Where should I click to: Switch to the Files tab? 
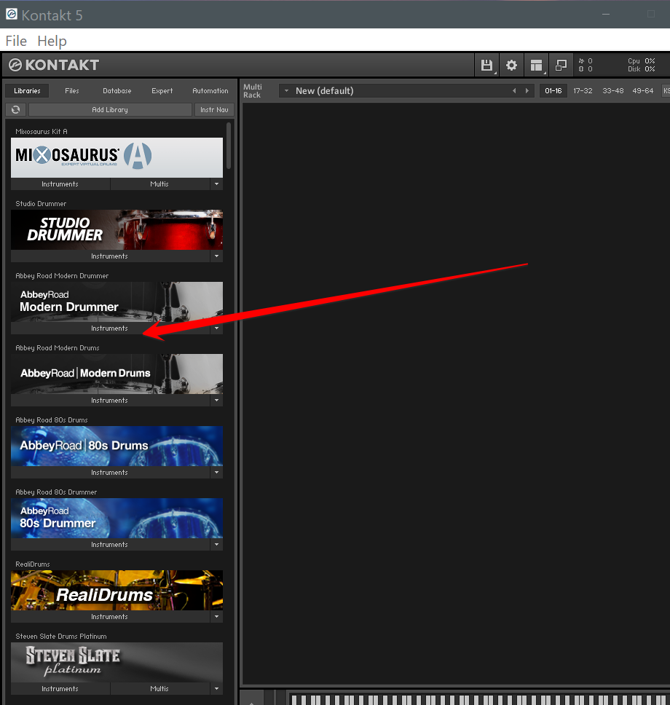click(x=72, y=91)
